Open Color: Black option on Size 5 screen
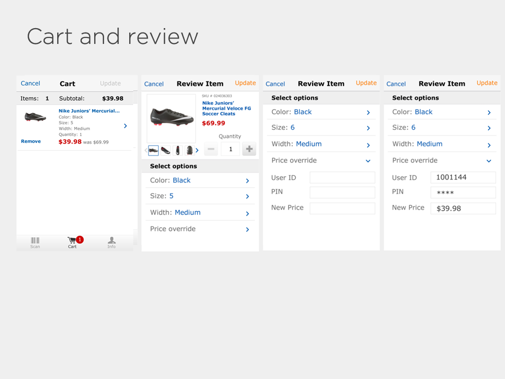Screen dimensions: 505x379 [x=200, y=181]
